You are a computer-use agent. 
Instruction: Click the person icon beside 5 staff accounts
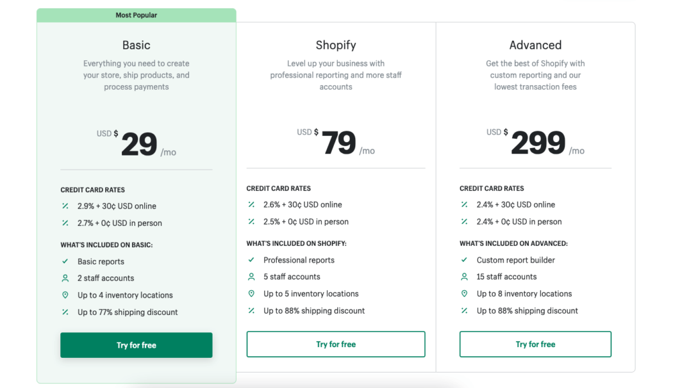[x=251, y=277]
